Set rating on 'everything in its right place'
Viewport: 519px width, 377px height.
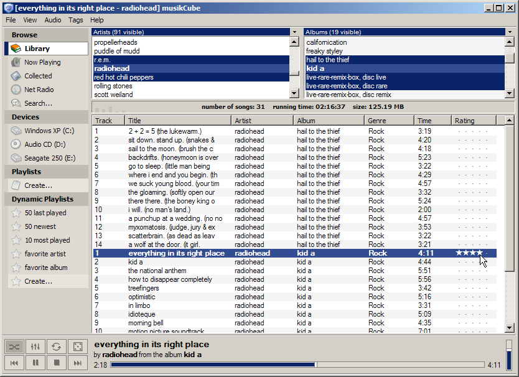pos(472,253)
